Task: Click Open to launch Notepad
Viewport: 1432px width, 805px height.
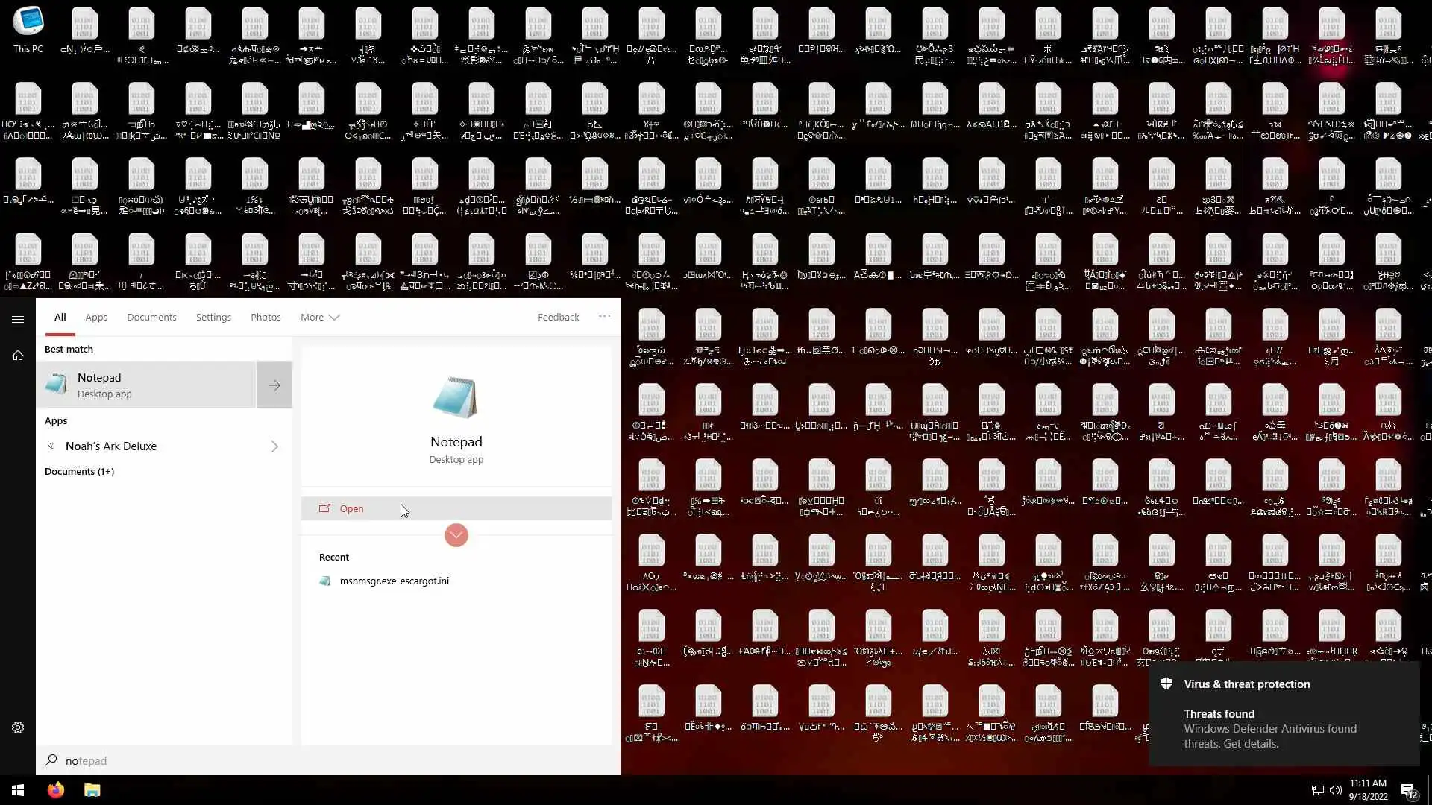Action: pyautogui.click(x=351, y=508)
